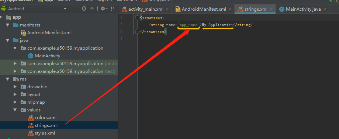Click the closing </resources> tag in editor
The width and height of the screenshot is (339, 139).
153,32
